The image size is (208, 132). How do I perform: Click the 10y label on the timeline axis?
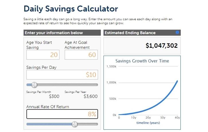[x=133, y=118]
